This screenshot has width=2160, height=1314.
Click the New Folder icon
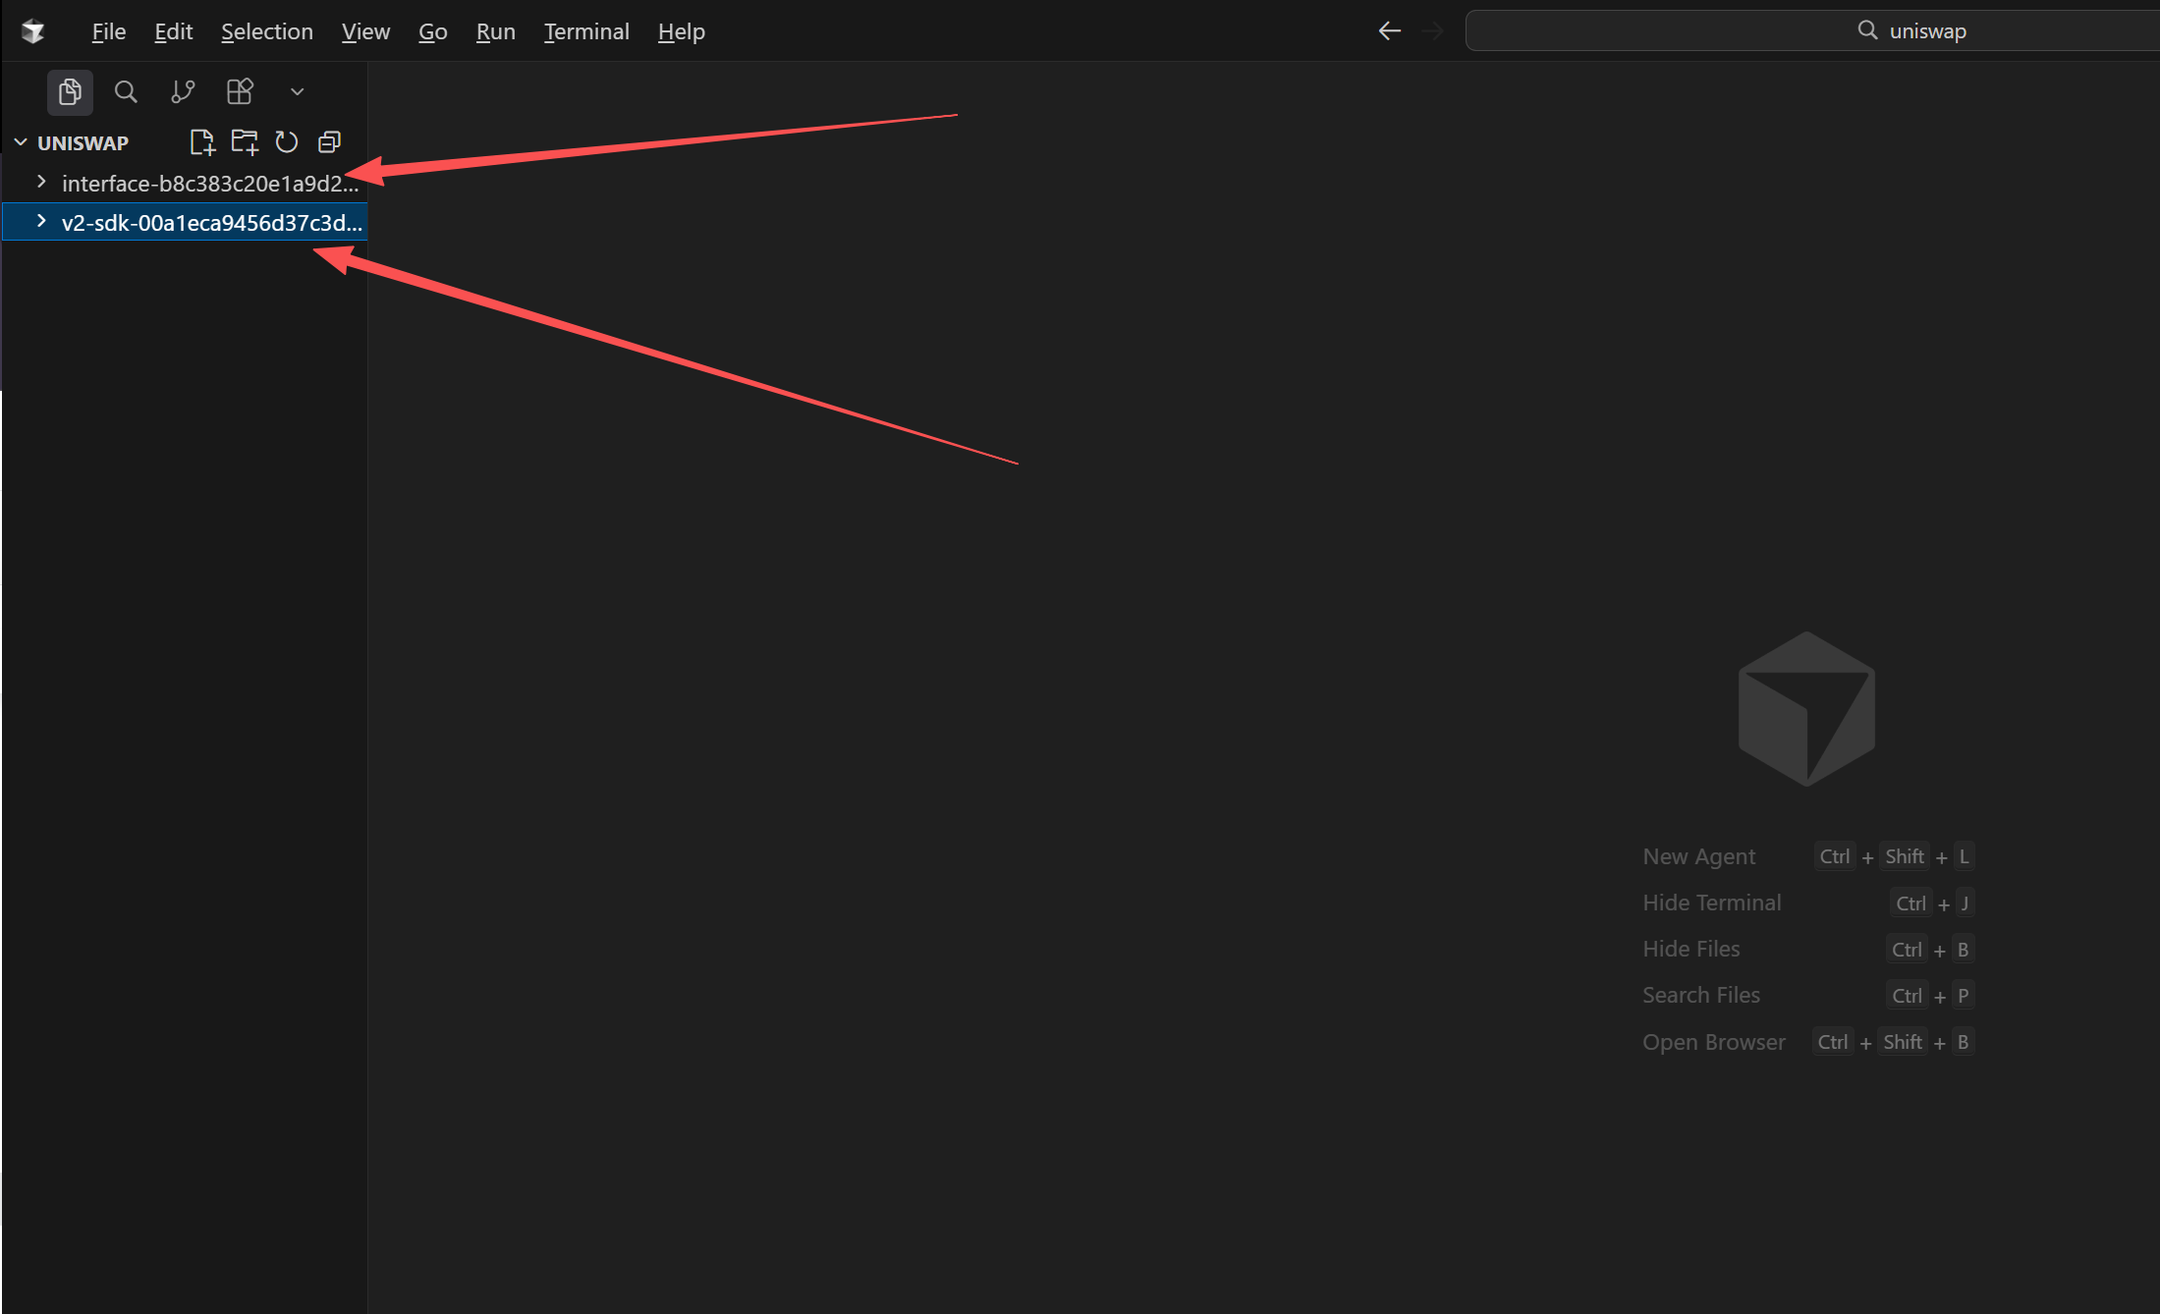pyautogui.click(x=245, y=142)
